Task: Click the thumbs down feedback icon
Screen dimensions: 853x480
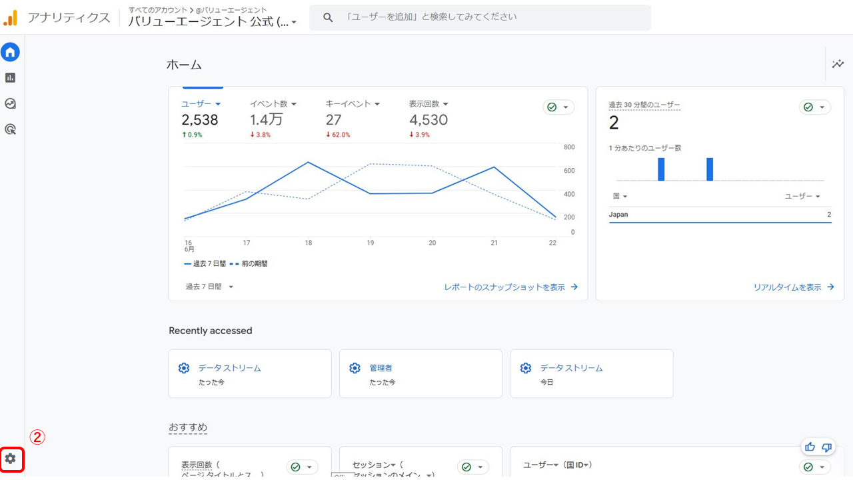Action: [x=827, y=447]
